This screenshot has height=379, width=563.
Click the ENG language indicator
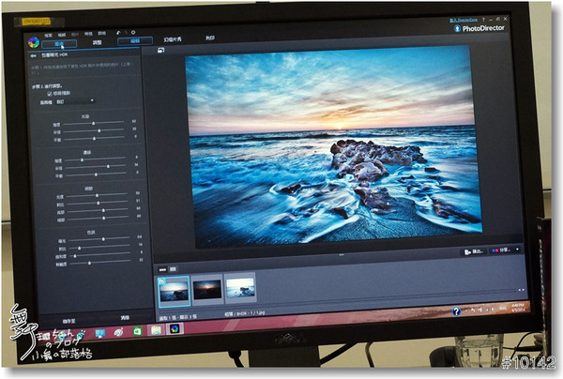point(503,309)
